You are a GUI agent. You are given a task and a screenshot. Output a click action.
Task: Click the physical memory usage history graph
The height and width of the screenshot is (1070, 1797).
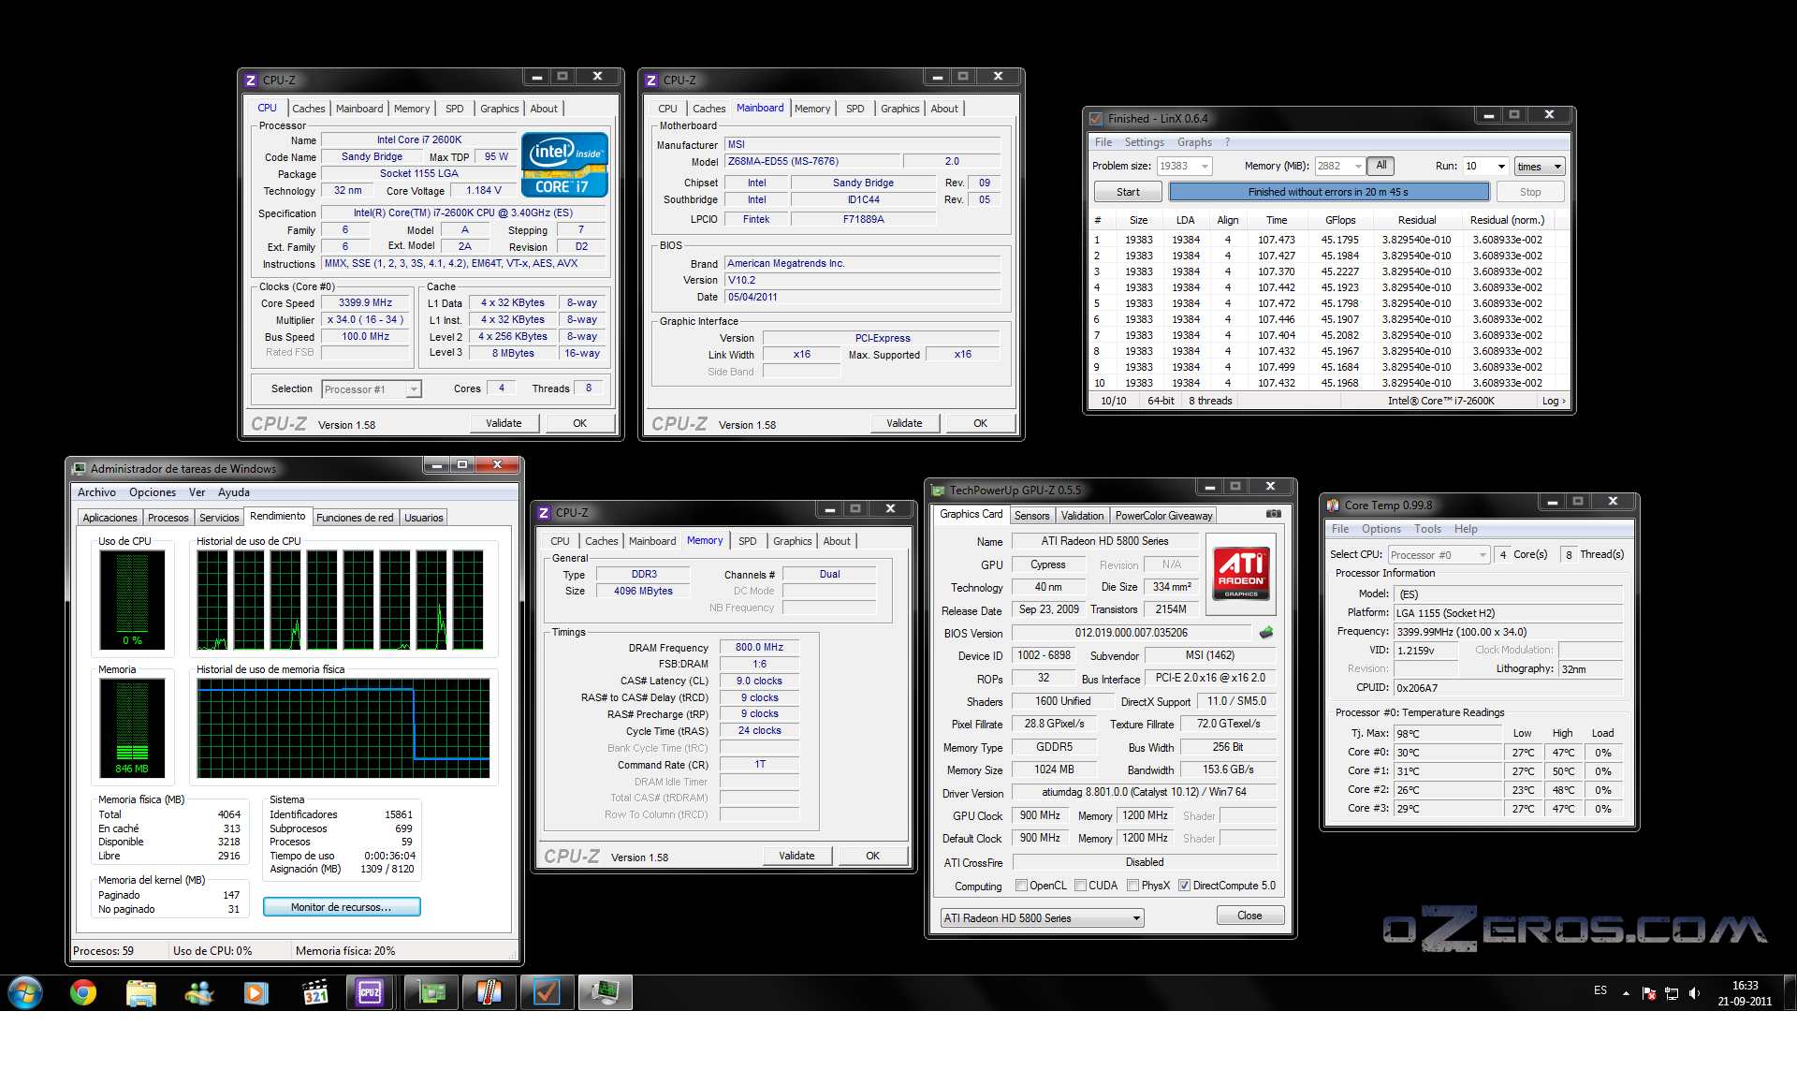(x=343, y=727)
